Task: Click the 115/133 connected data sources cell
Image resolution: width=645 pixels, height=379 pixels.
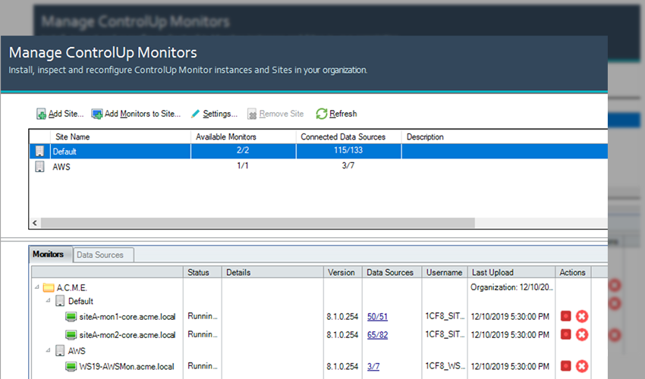Action: (x=348, y=150)
